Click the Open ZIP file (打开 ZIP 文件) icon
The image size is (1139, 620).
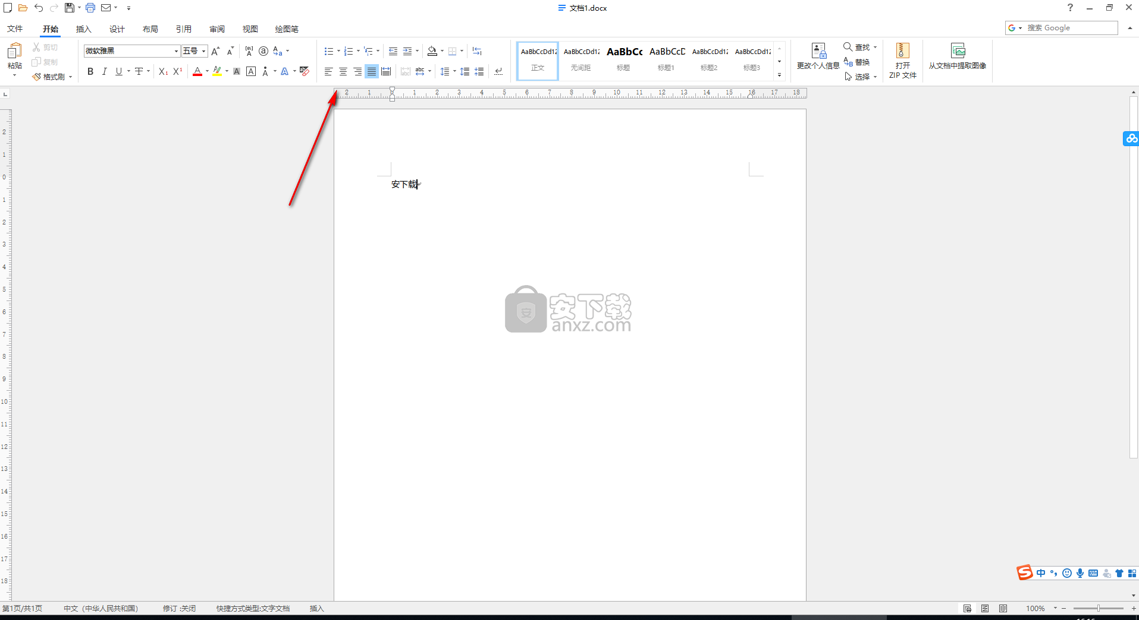click(x=902, y=50)
